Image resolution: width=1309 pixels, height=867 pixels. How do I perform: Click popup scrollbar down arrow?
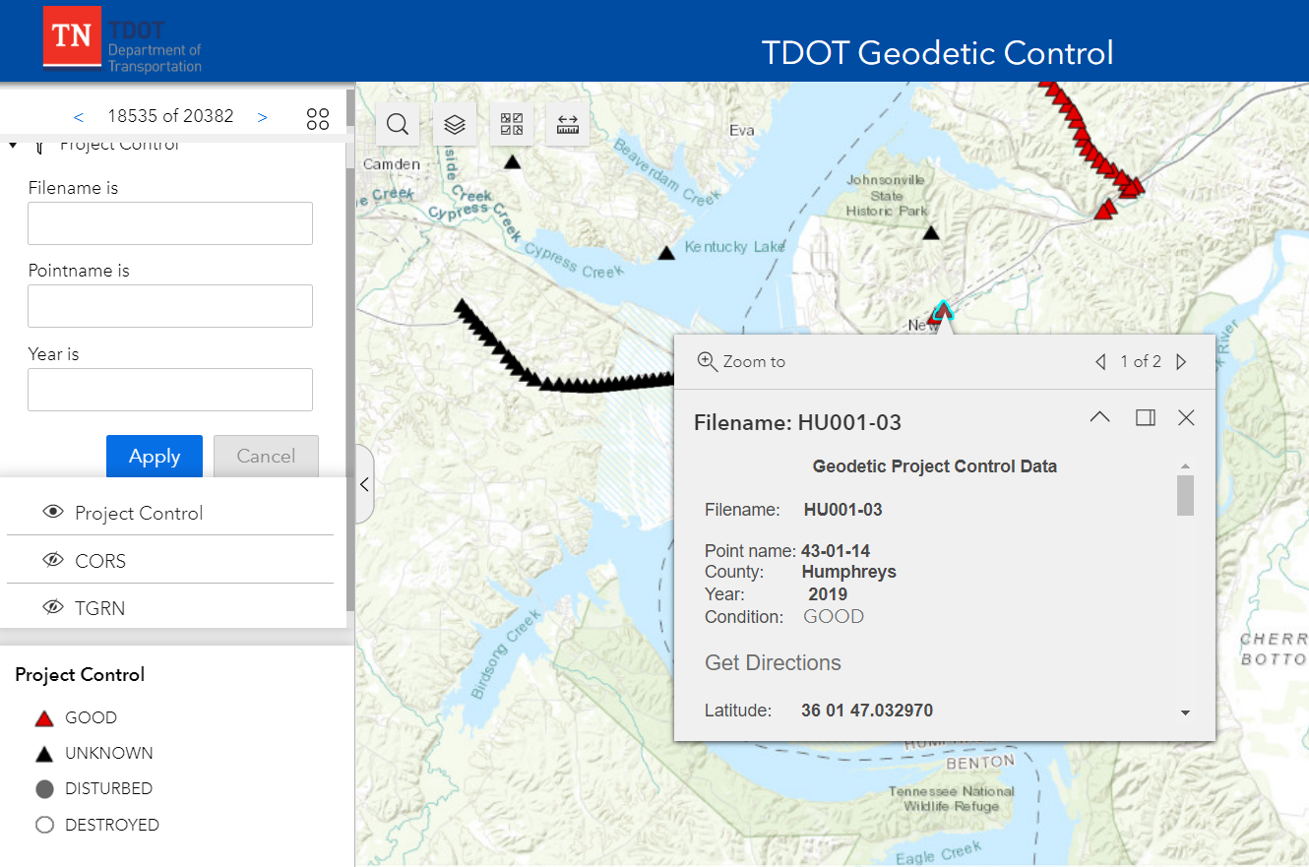point(1185,712)
